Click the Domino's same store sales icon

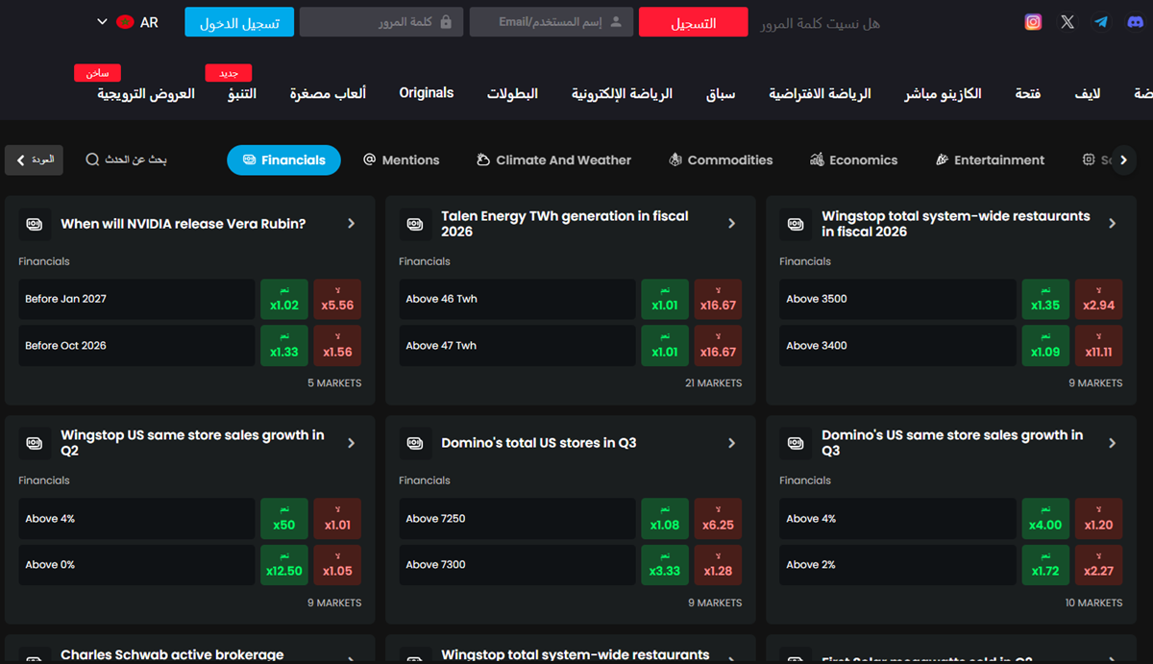pyautogui.click(x=796, y=443)
